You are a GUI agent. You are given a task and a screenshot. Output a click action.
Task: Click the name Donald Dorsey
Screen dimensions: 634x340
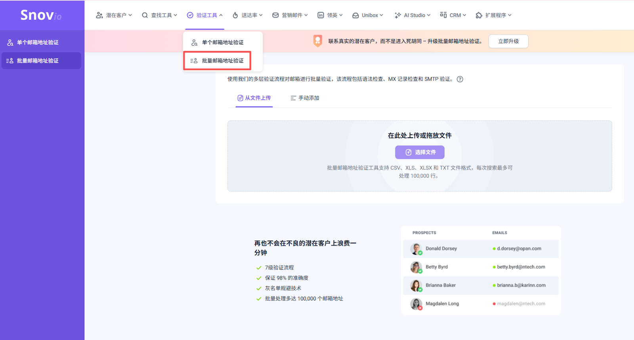click(441, 249)
